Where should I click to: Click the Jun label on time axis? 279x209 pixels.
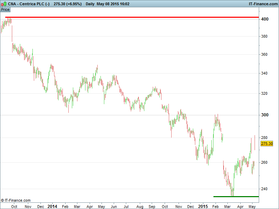coord(114,206)
